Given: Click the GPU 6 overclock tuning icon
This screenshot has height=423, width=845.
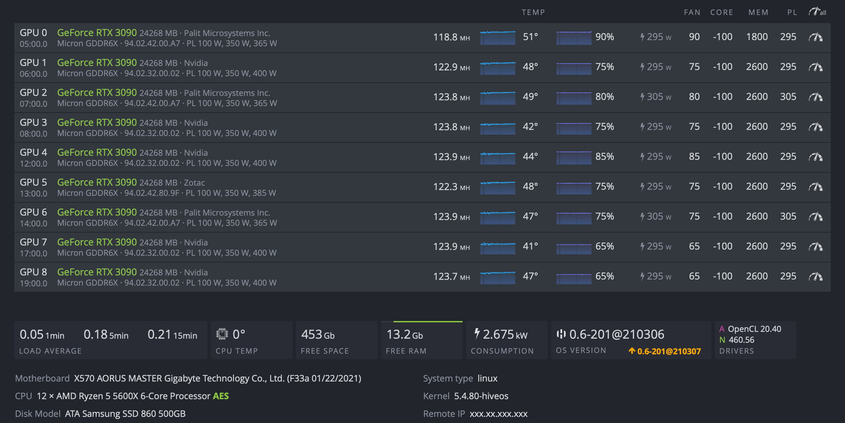Looking at the screenshot, I should coord(815,217).
